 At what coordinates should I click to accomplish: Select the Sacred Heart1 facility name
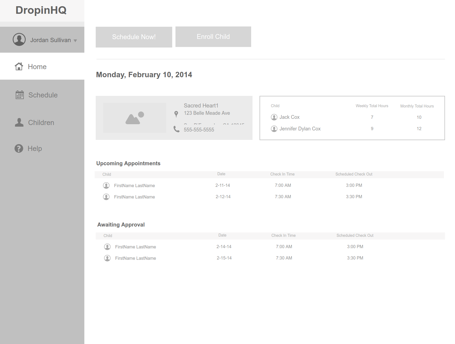(201, 106)
